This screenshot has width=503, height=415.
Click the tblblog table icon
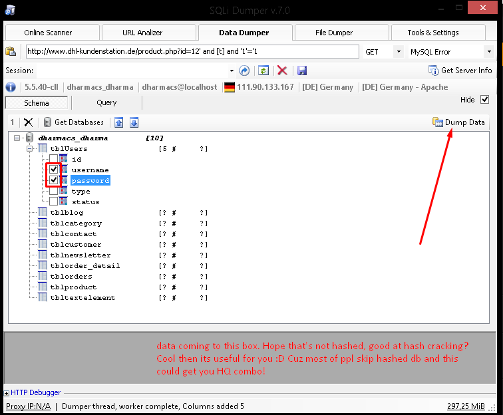click(x=43, y=212)
